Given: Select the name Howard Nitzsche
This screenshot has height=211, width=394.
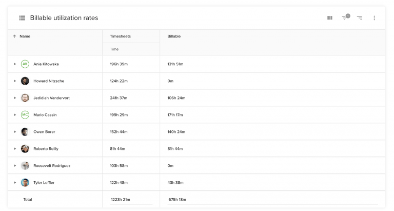Looking at the screenshot, I should (49, 81).
